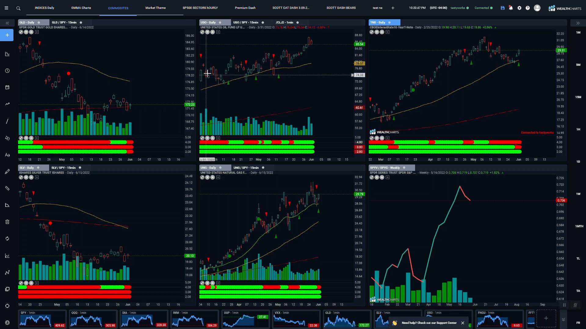Image resolution: width=586 pixels, height=329 pixels.
Task: Add a new workspace tab with plus
Action: (x=393, y=8)
